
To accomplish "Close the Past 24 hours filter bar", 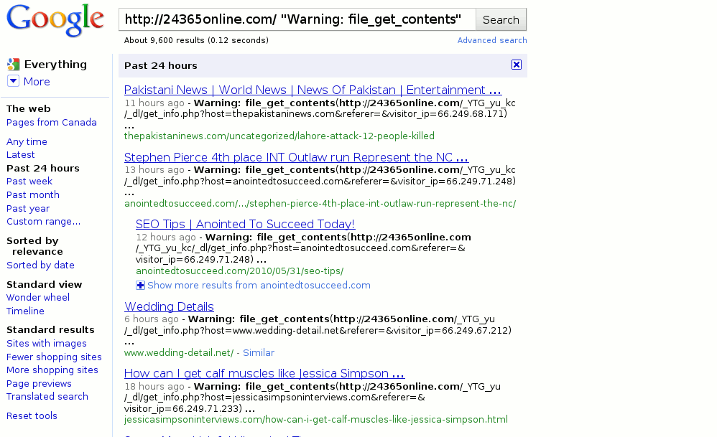I will click(x=517, y=65).
